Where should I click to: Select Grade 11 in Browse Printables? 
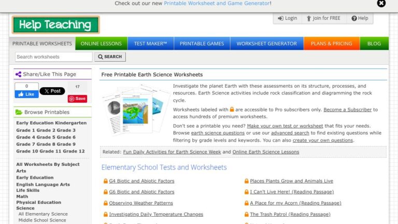(x=50, y=151)
